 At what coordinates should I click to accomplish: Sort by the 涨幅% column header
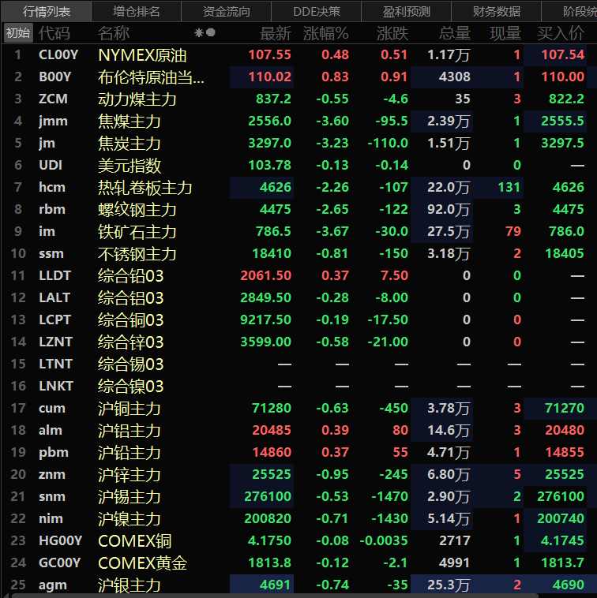click(x=325, y=33)
